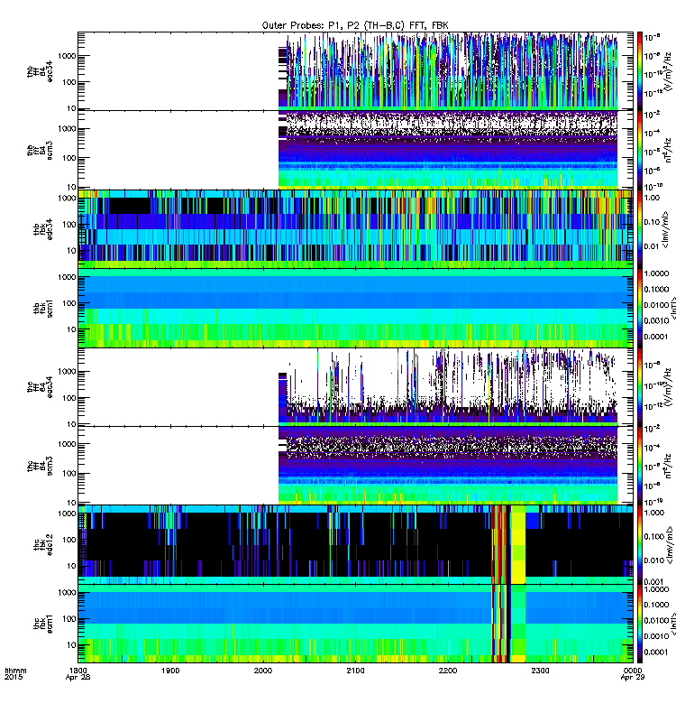Click the '<|mV/m|>' unit label of thb fbk edc34
676x722 pixels.
click(664, 230)
